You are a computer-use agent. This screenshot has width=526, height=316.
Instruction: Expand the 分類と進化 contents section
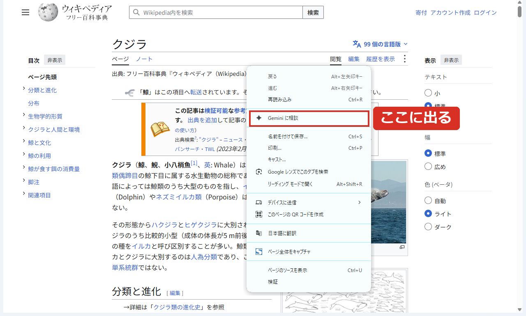click(24, 89)
